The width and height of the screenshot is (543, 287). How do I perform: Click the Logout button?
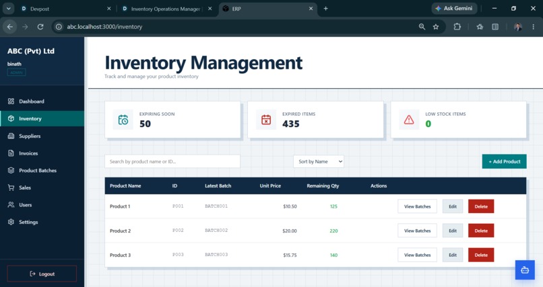(42, 274)
